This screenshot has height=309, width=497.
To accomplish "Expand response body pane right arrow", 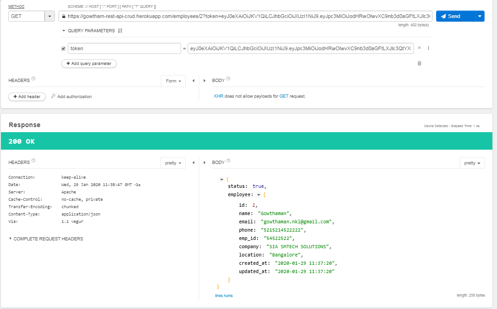I will tap(204, 163).
